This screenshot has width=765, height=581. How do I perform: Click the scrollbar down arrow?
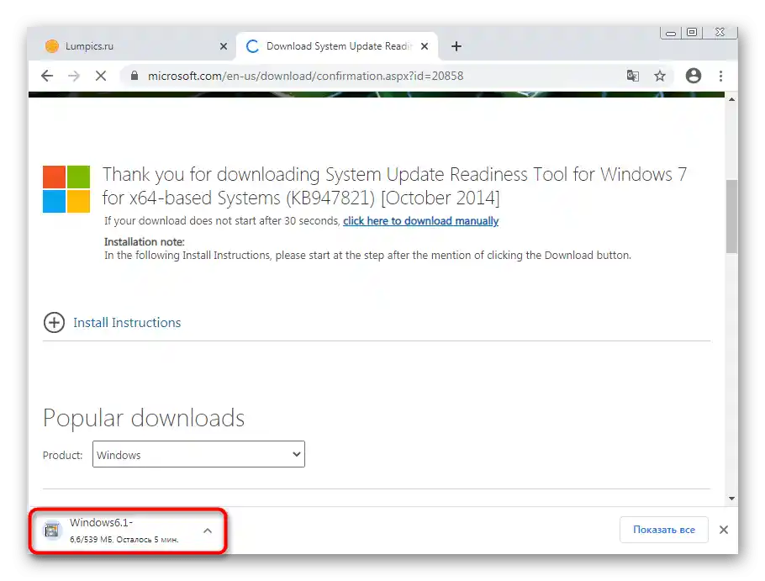tap(731, 498)
